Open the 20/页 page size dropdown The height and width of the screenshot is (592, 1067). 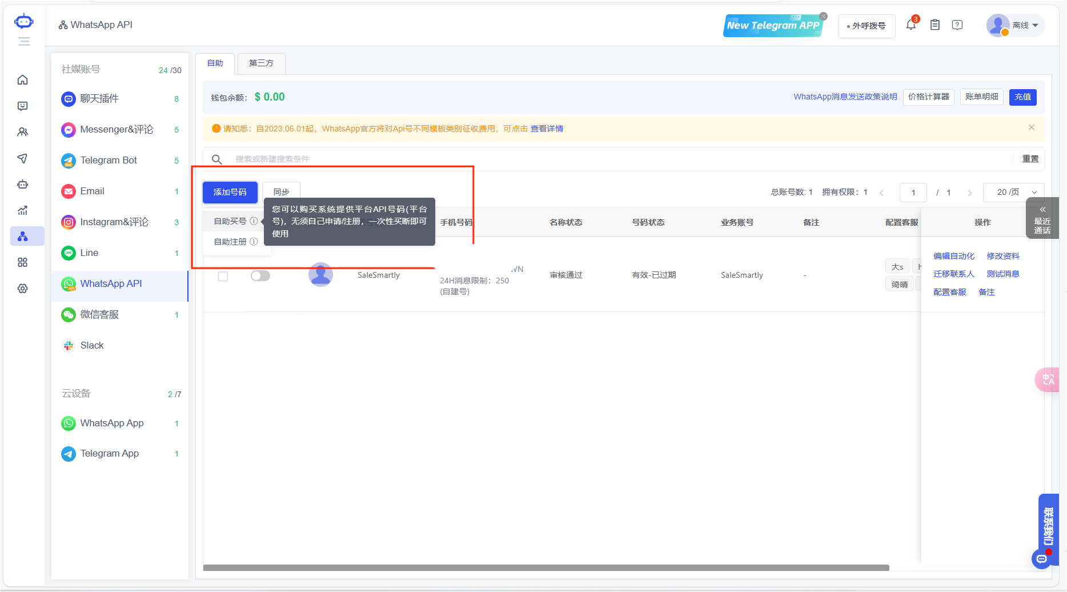point(1013,193)
